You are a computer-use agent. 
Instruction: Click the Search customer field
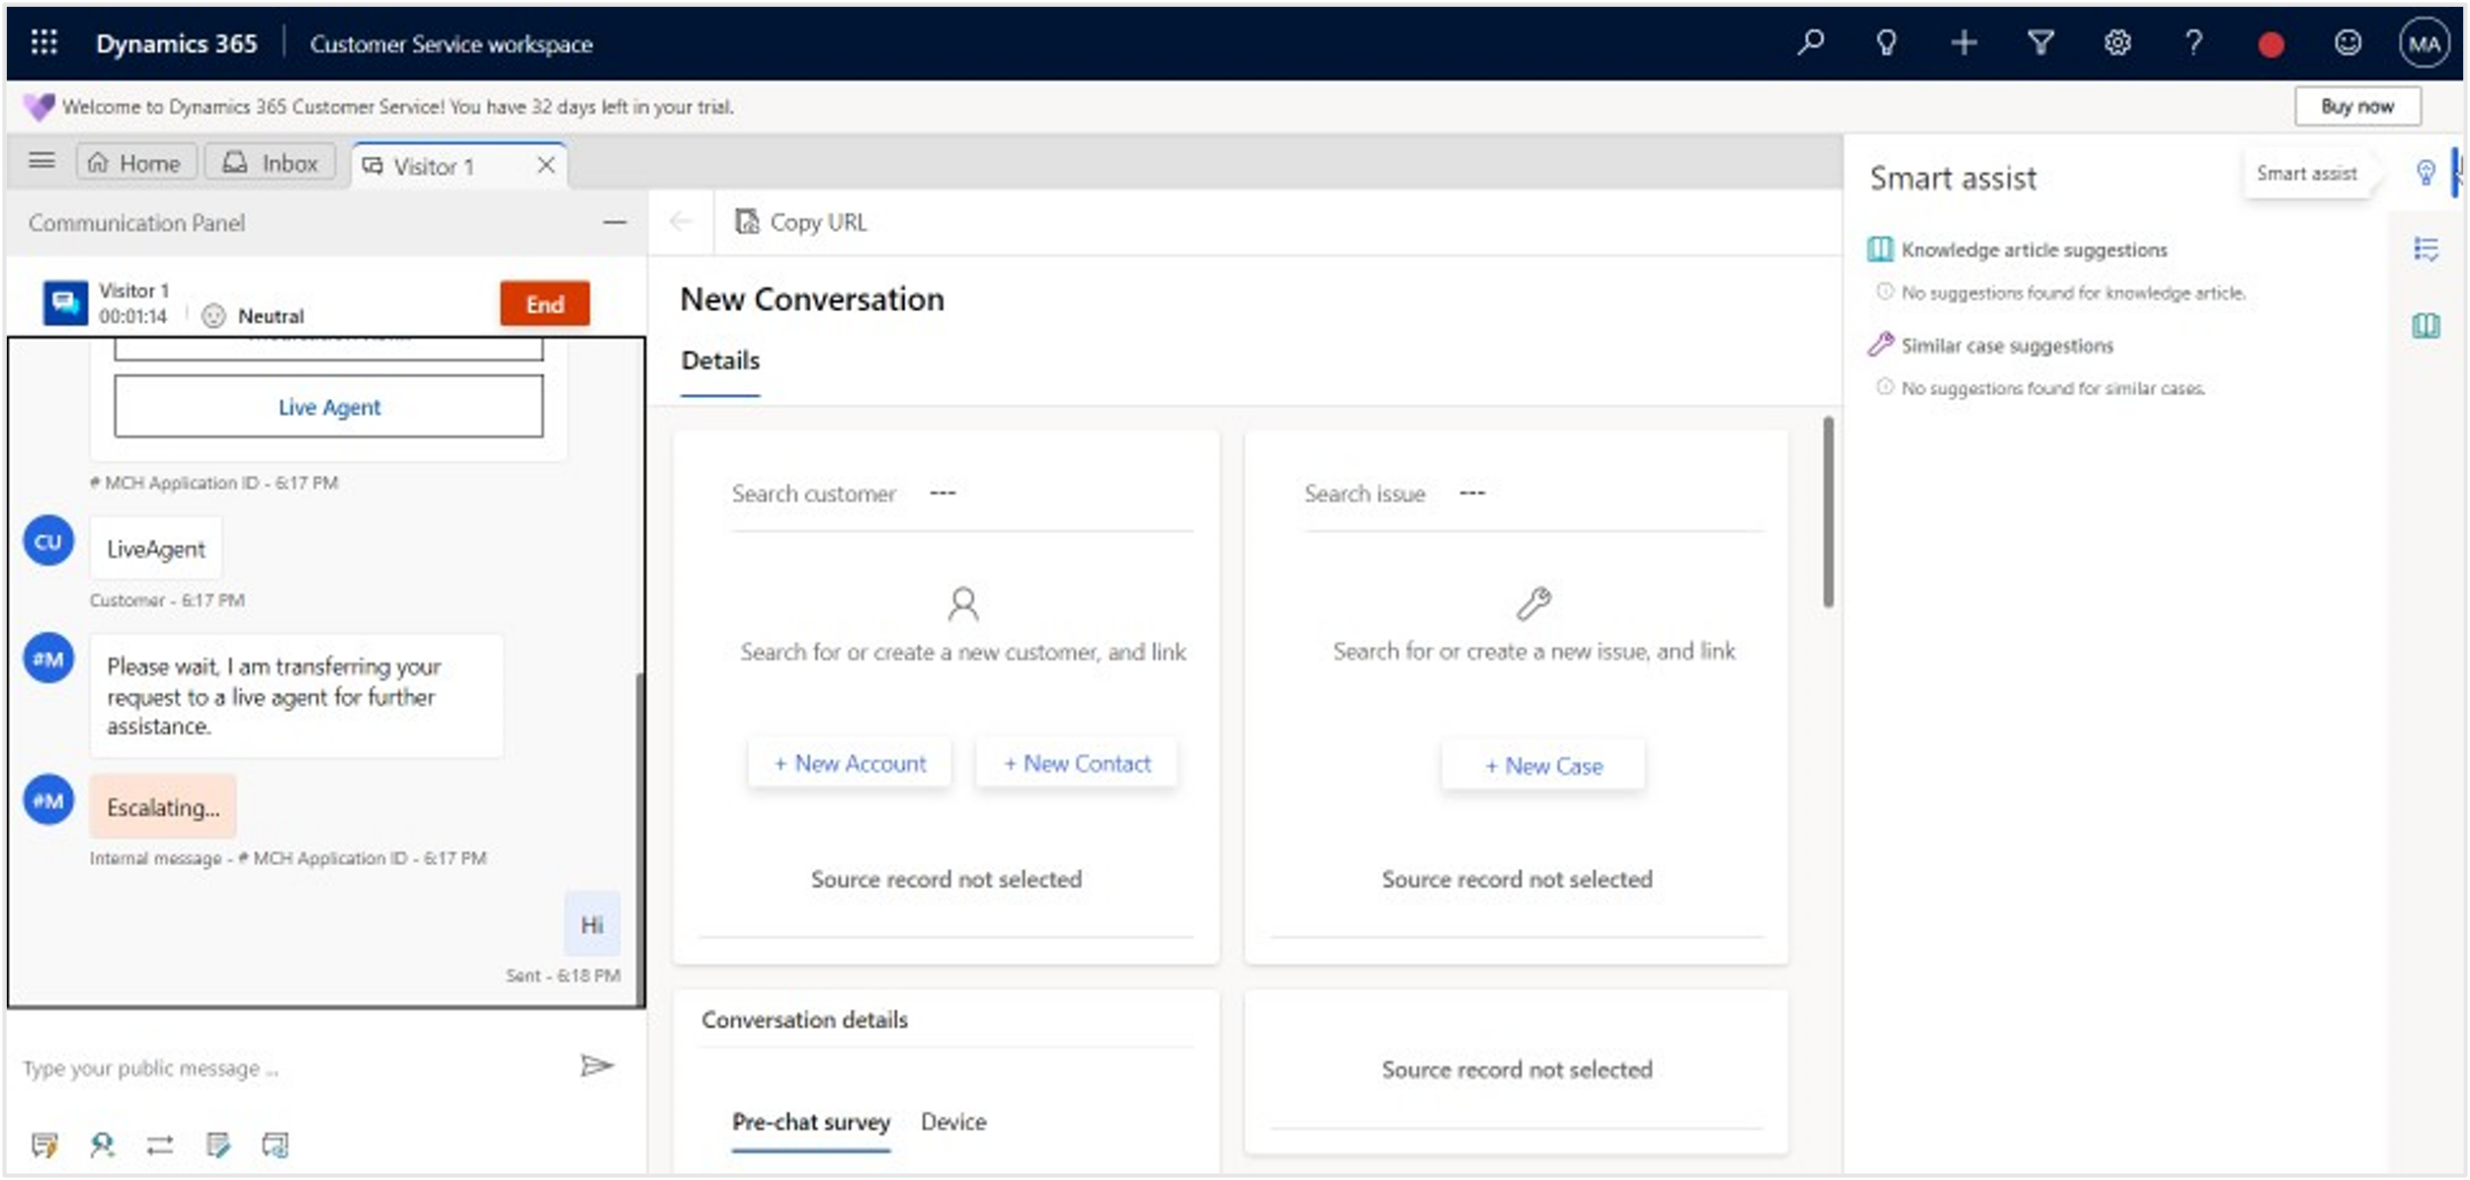[961, 494]
